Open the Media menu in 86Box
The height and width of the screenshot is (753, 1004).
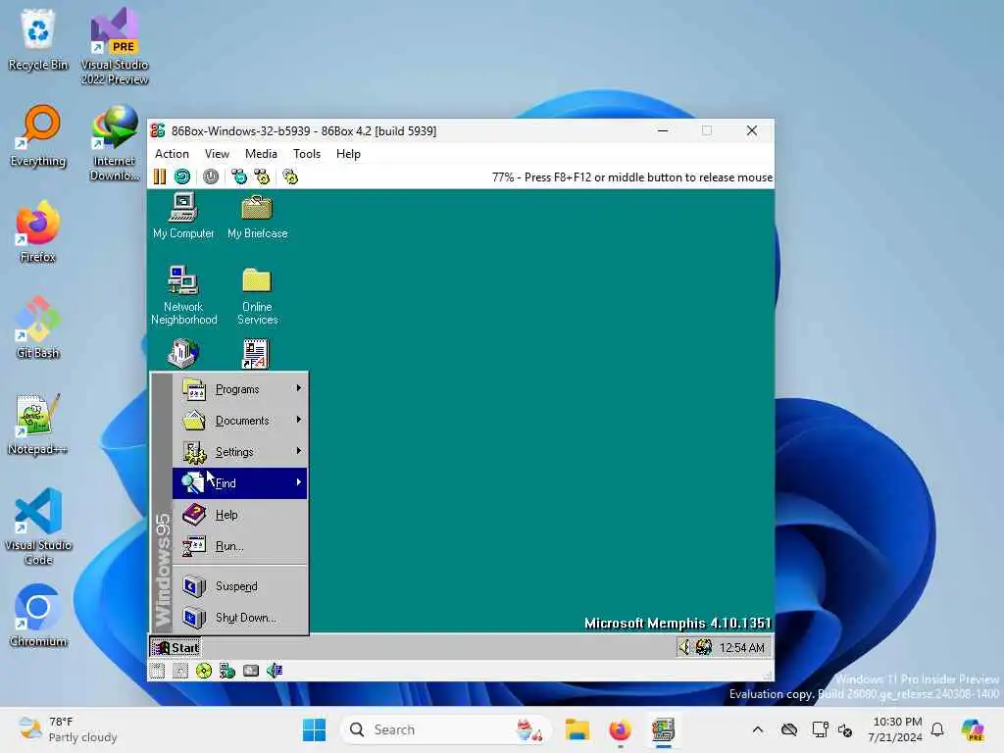coord(261,154)
